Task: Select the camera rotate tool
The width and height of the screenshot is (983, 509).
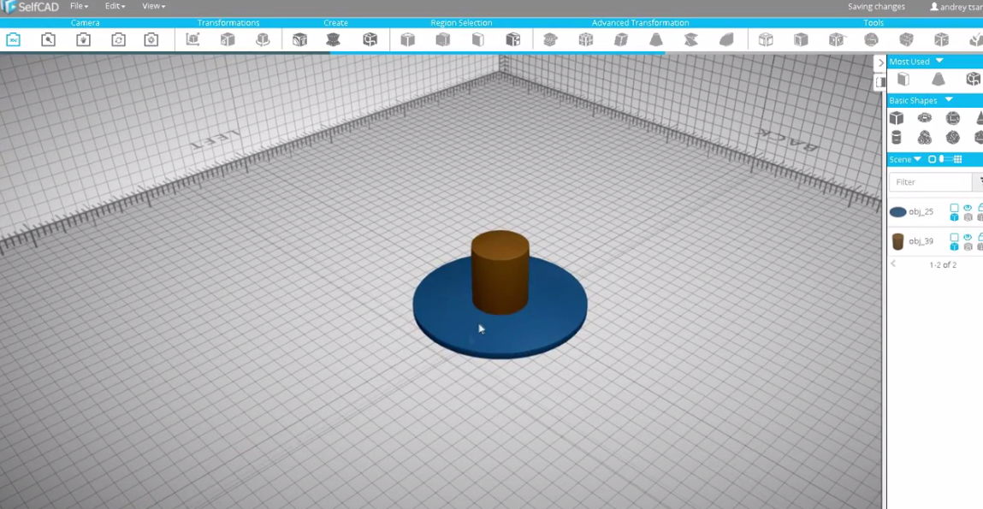Action: pos(118,40)
